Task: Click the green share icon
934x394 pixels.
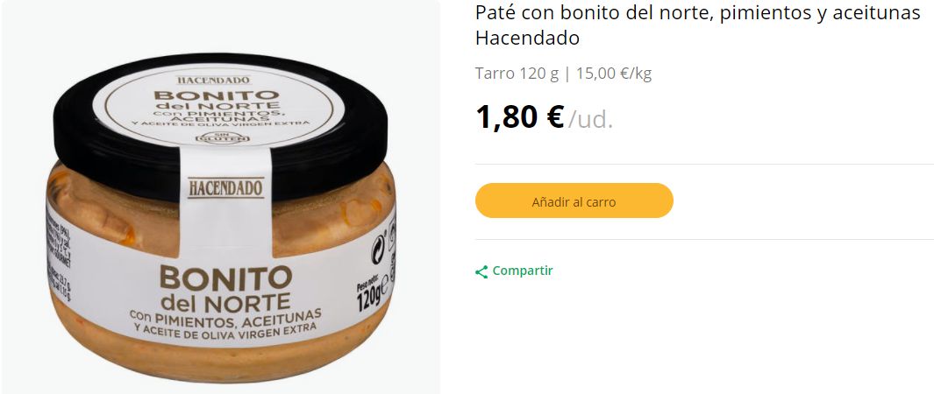Action: pos(481,271)
